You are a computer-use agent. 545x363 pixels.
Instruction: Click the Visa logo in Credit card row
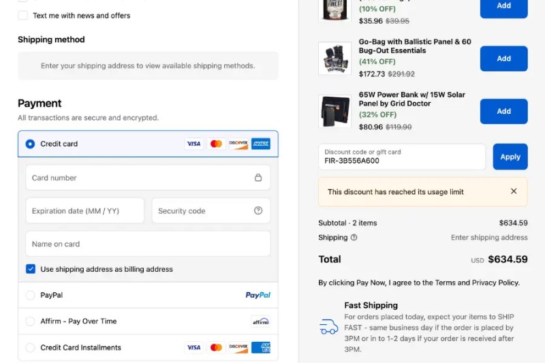[193, 144]
